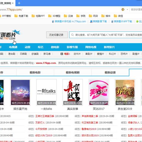Open the 插件 bookmark folder

pos(106,16)
